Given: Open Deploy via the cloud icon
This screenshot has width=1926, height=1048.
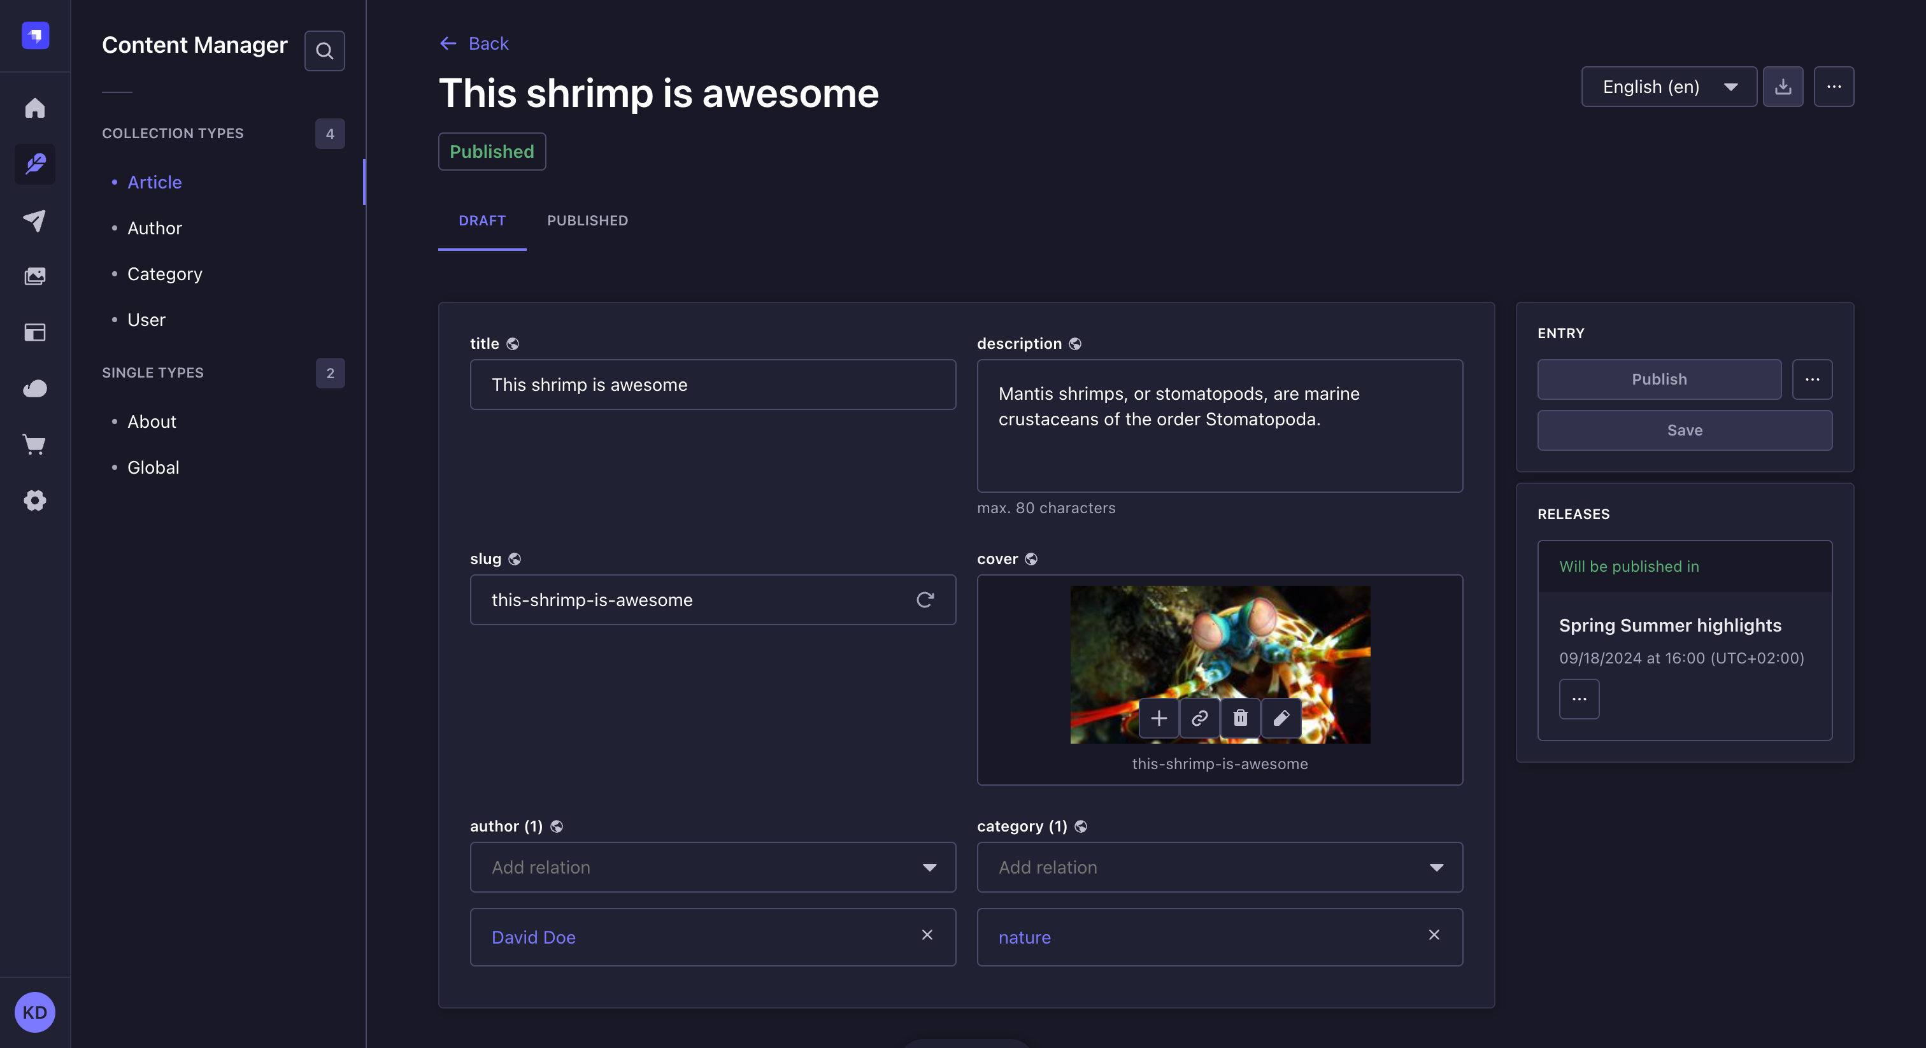Looking at the screenshot, I should [34, 388].
